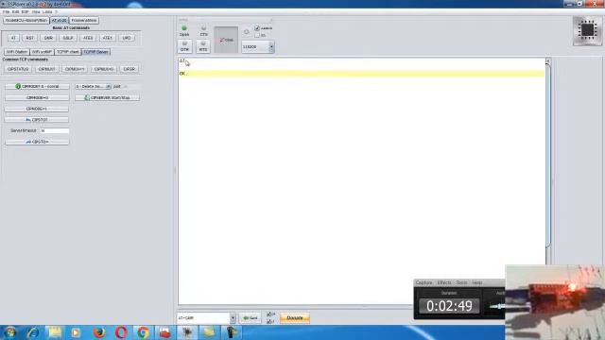
Task: Switch to the TCP/IP Server tab
Action: 95,52
